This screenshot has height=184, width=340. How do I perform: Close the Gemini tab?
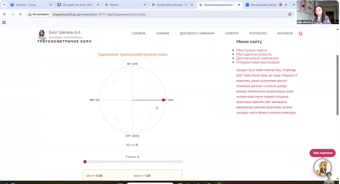[145, 5]
